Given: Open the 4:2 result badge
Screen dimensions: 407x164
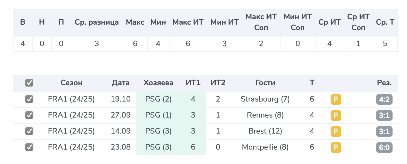Looking at the screenshot, I should [384, 99].
